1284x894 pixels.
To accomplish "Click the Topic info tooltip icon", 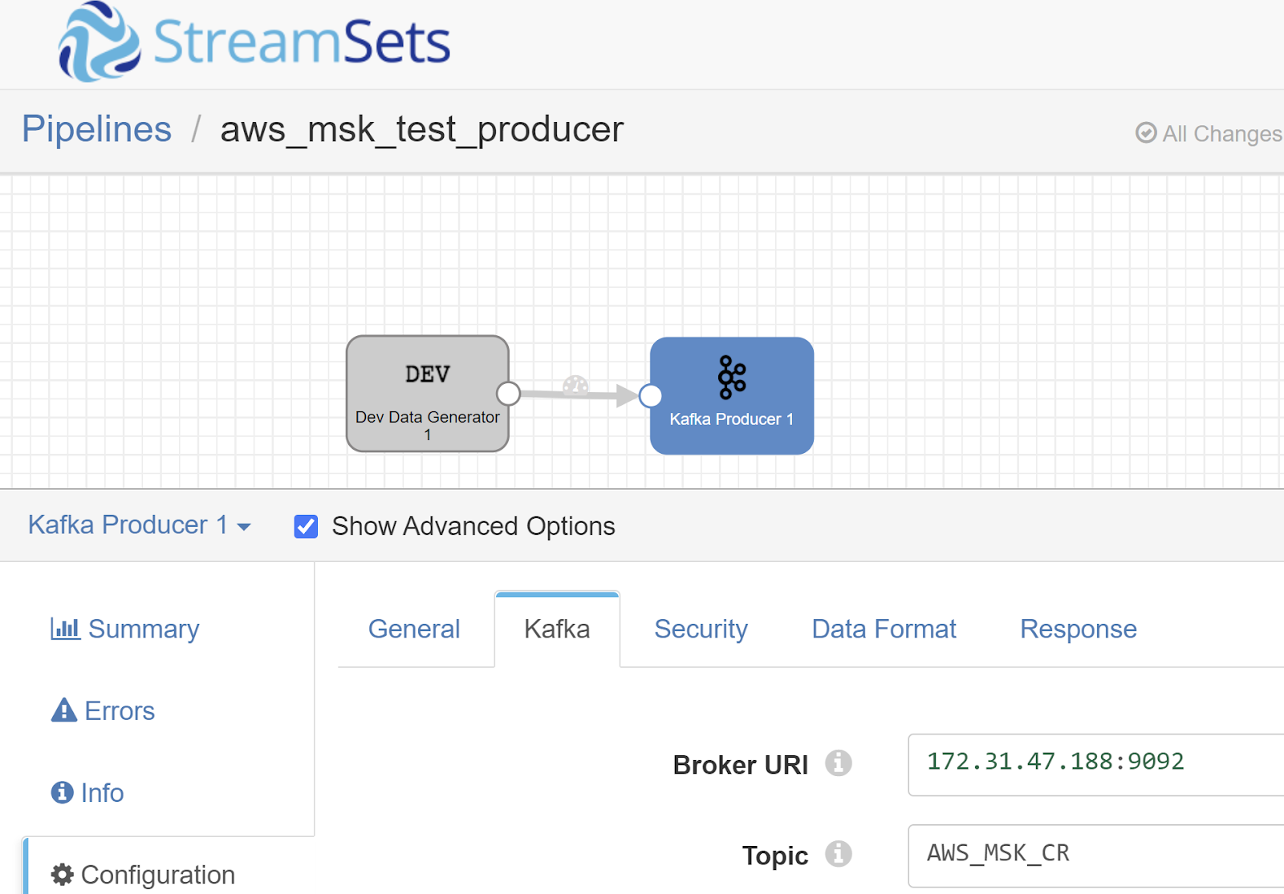I will (x=839, y=855).
